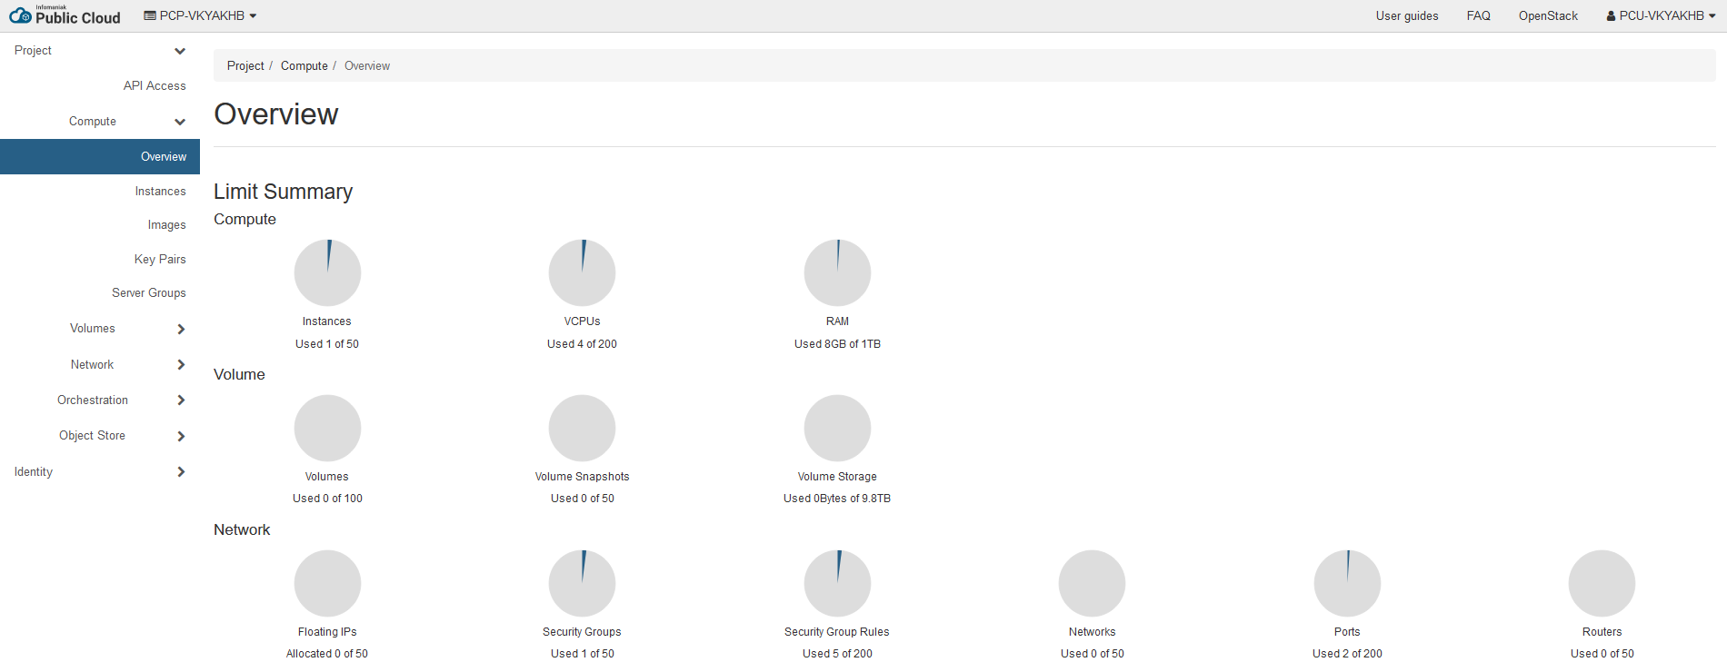Viewport: 1727px width, 672px height.
Task: Click the 'Used 2 of 200' text
Action: 1347,654
